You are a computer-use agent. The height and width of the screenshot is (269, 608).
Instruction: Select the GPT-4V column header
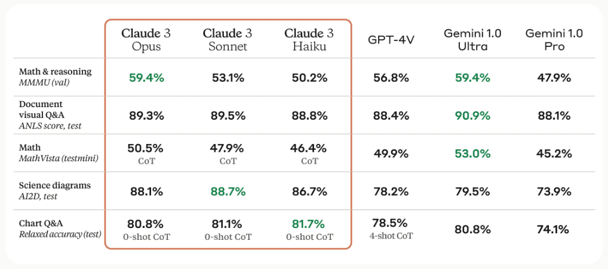(x=391, y=40)
